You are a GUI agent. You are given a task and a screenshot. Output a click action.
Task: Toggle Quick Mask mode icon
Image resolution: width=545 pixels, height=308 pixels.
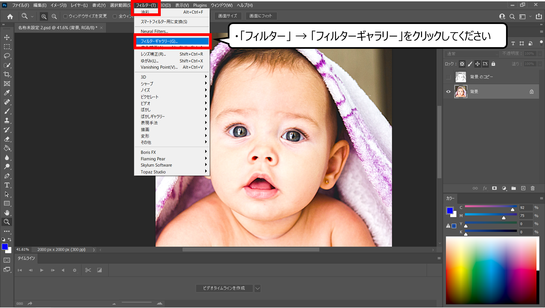[x=7, y=260]
